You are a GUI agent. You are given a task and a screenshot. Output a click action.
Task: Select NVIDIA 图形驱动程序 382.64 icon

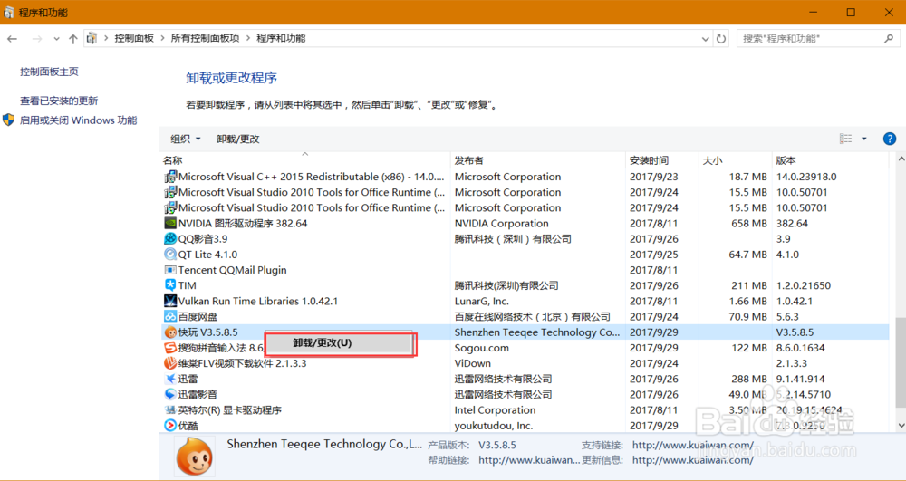tap(170, 224)
